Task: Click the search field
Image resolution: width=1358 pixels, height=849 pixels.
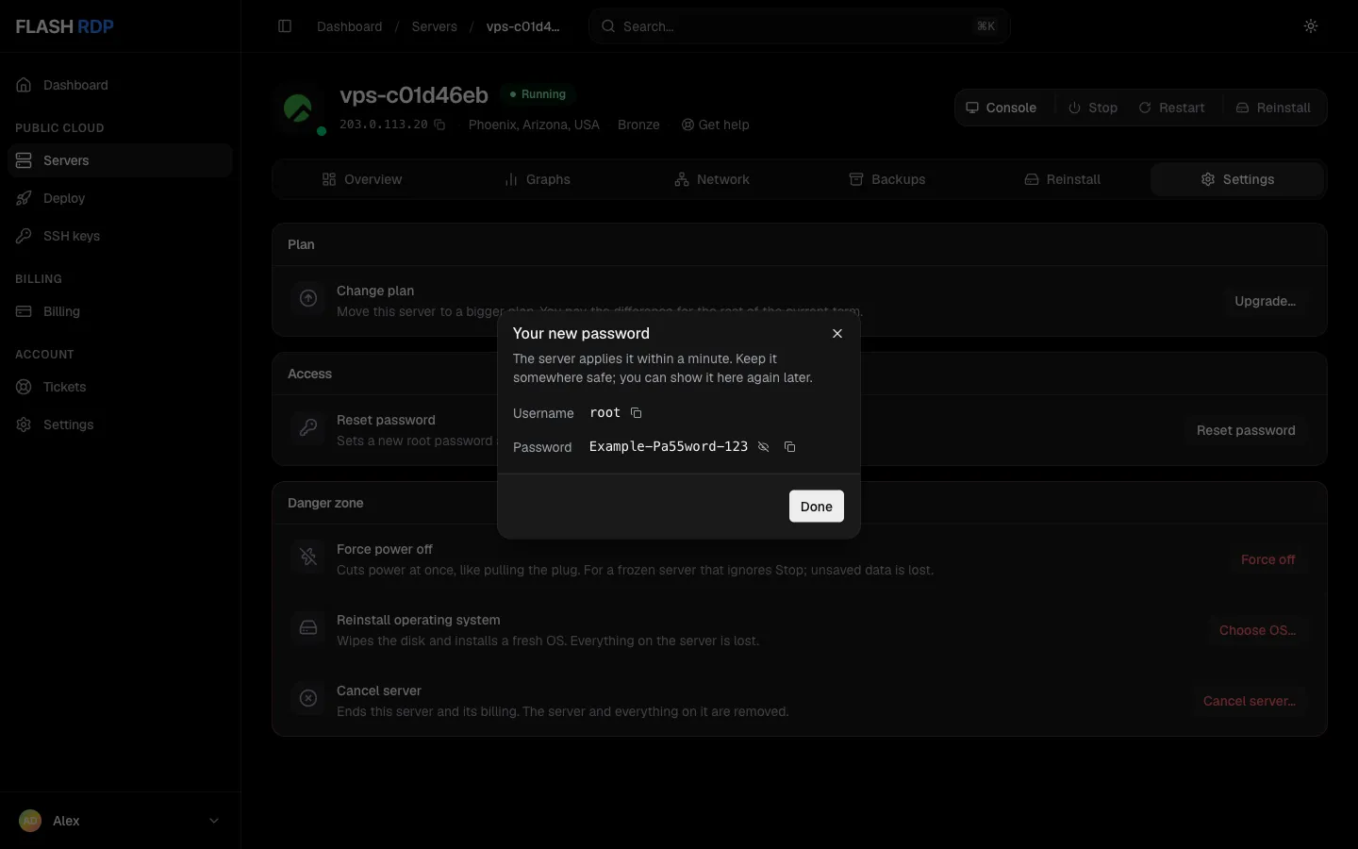Action: click(x=800, y=26)
